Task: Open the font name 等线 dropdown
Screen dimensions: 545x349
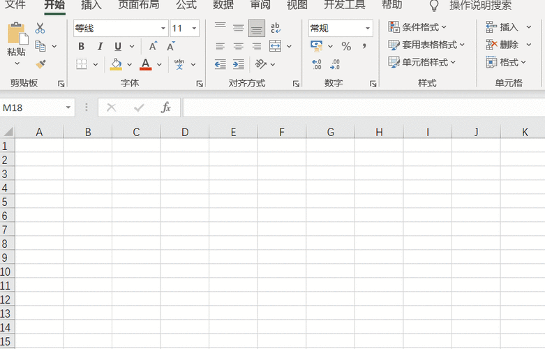Action: (x=163, y=28)
